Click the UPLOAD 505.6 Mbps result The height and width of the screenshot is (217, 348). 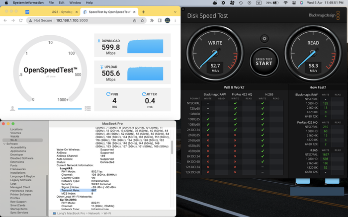pyautogui.click(x=133, y=72)
